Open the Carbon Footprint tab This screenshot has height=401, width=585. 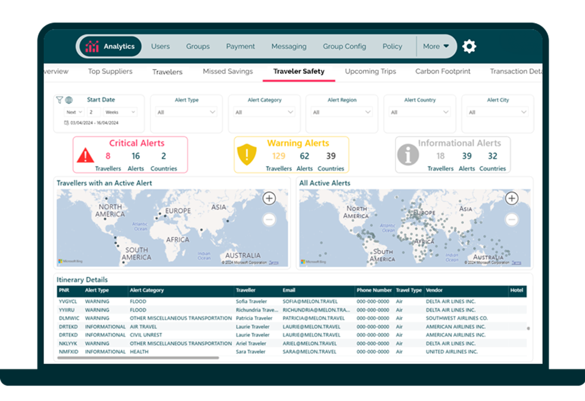[x=443, y=71]
